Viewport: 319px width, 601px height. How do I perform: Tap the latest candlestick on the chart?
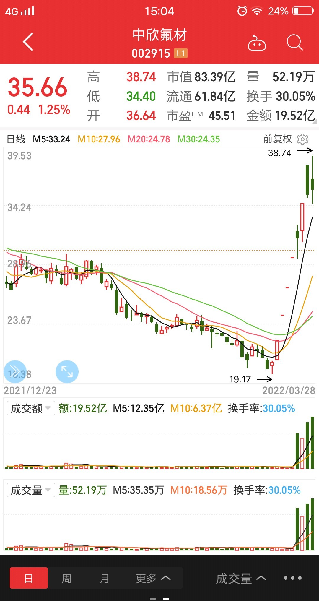tap(312, 180)
